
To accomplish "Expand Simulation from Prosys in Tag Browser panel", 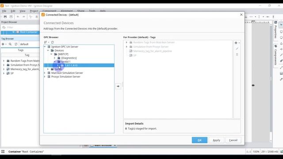I will point(4,65).
